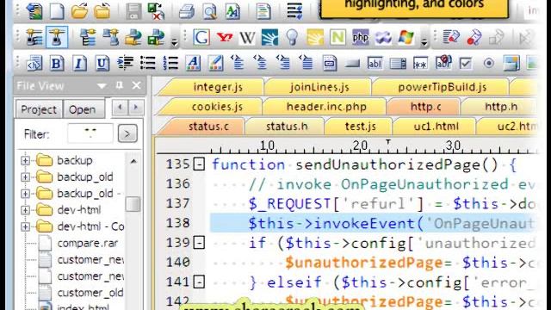
Task: Close the File View panel
Action: point(136,85)
